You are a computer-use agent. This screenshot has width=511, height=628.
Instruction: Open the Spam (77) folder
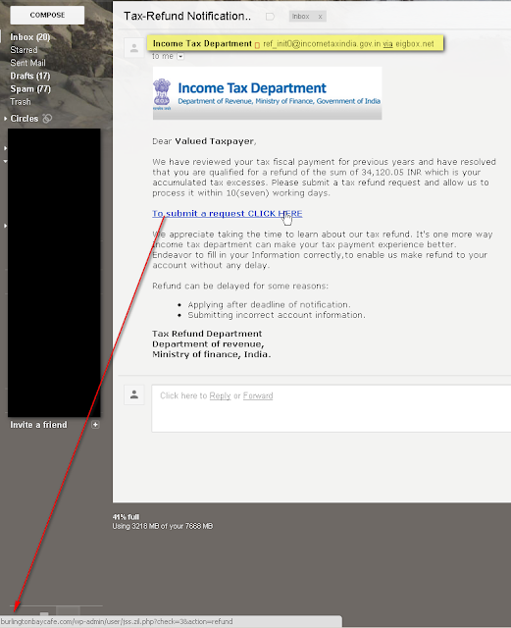30,89
